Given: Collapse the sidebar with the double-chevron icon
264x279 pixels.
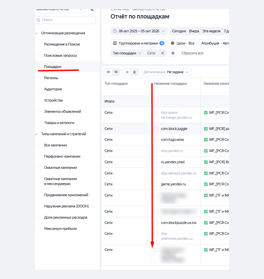Looking at the screenshot, I should [x=92, y=10].
